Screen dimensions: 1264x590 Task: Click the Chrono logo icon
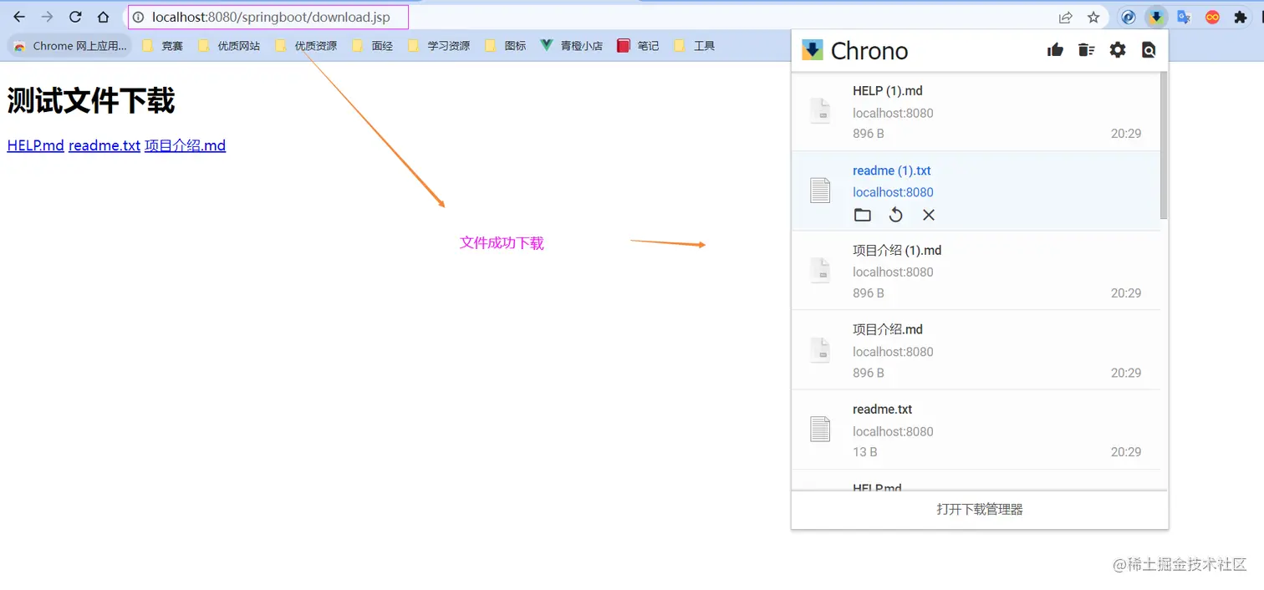pos(813,50)
